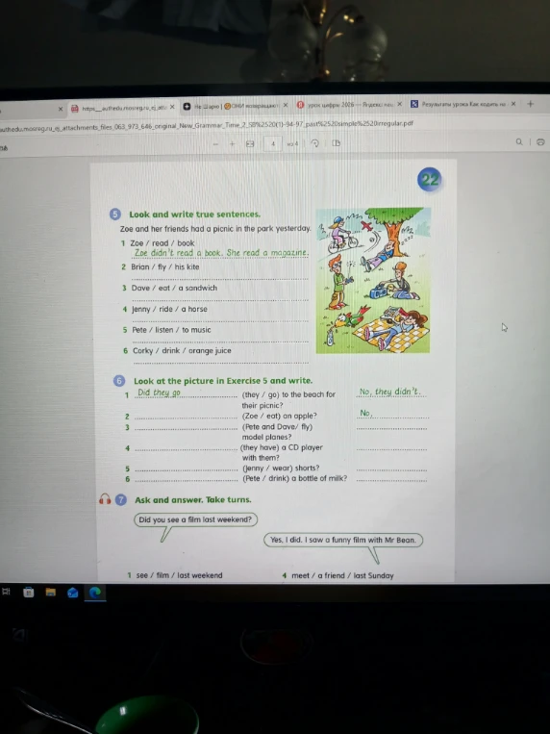Open the PDF search magnifier icon
Viewport: 550px width, 734px height.
(x=519, y=141)
